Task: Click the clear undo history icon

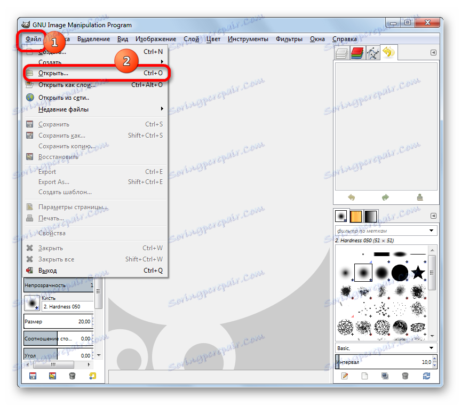Action: point(420,197)
